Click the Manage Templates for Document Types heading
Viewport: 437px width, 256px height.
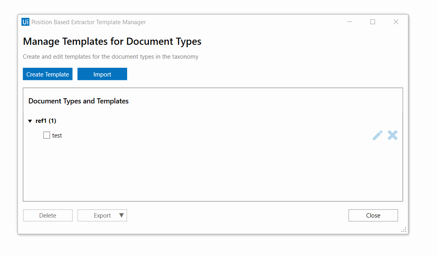(112, 41)
